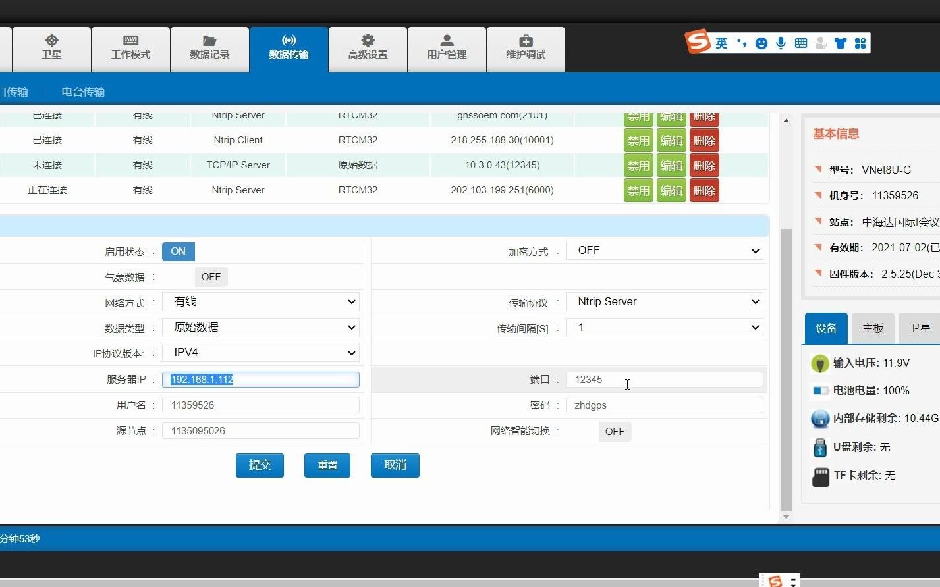Open the 工作模式 tab
Screen dimensions: 940x587
point(130,49)
